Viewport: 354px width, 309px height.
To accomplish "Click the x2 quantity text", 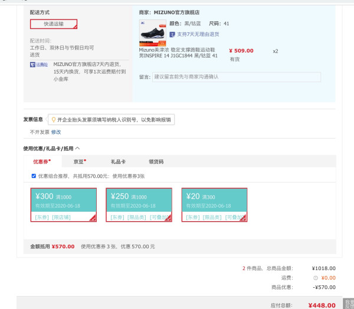I will (276, 51).
